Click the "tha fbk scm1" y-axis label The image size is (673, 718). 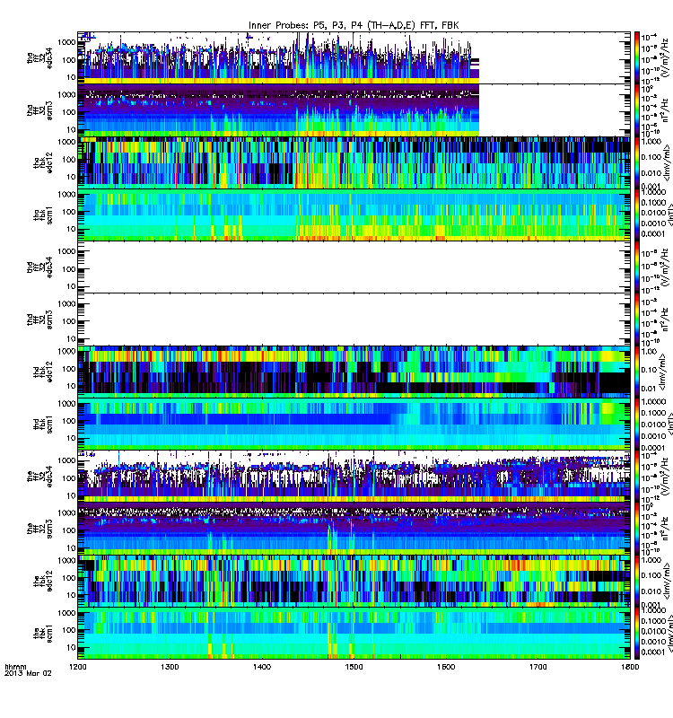click(43, 215)
